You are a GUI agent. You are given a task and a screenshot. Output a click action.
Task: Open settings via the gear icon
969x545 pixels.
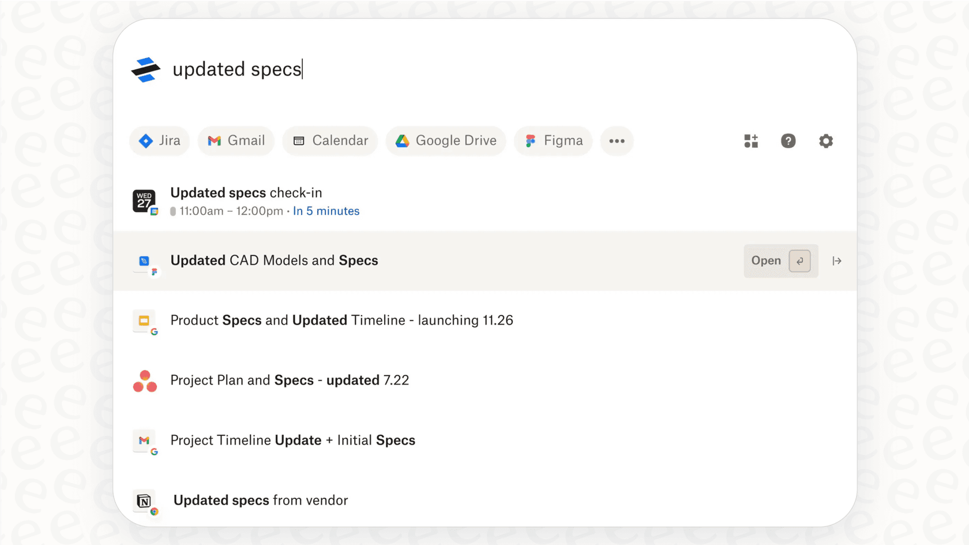(x=826, y=141)
